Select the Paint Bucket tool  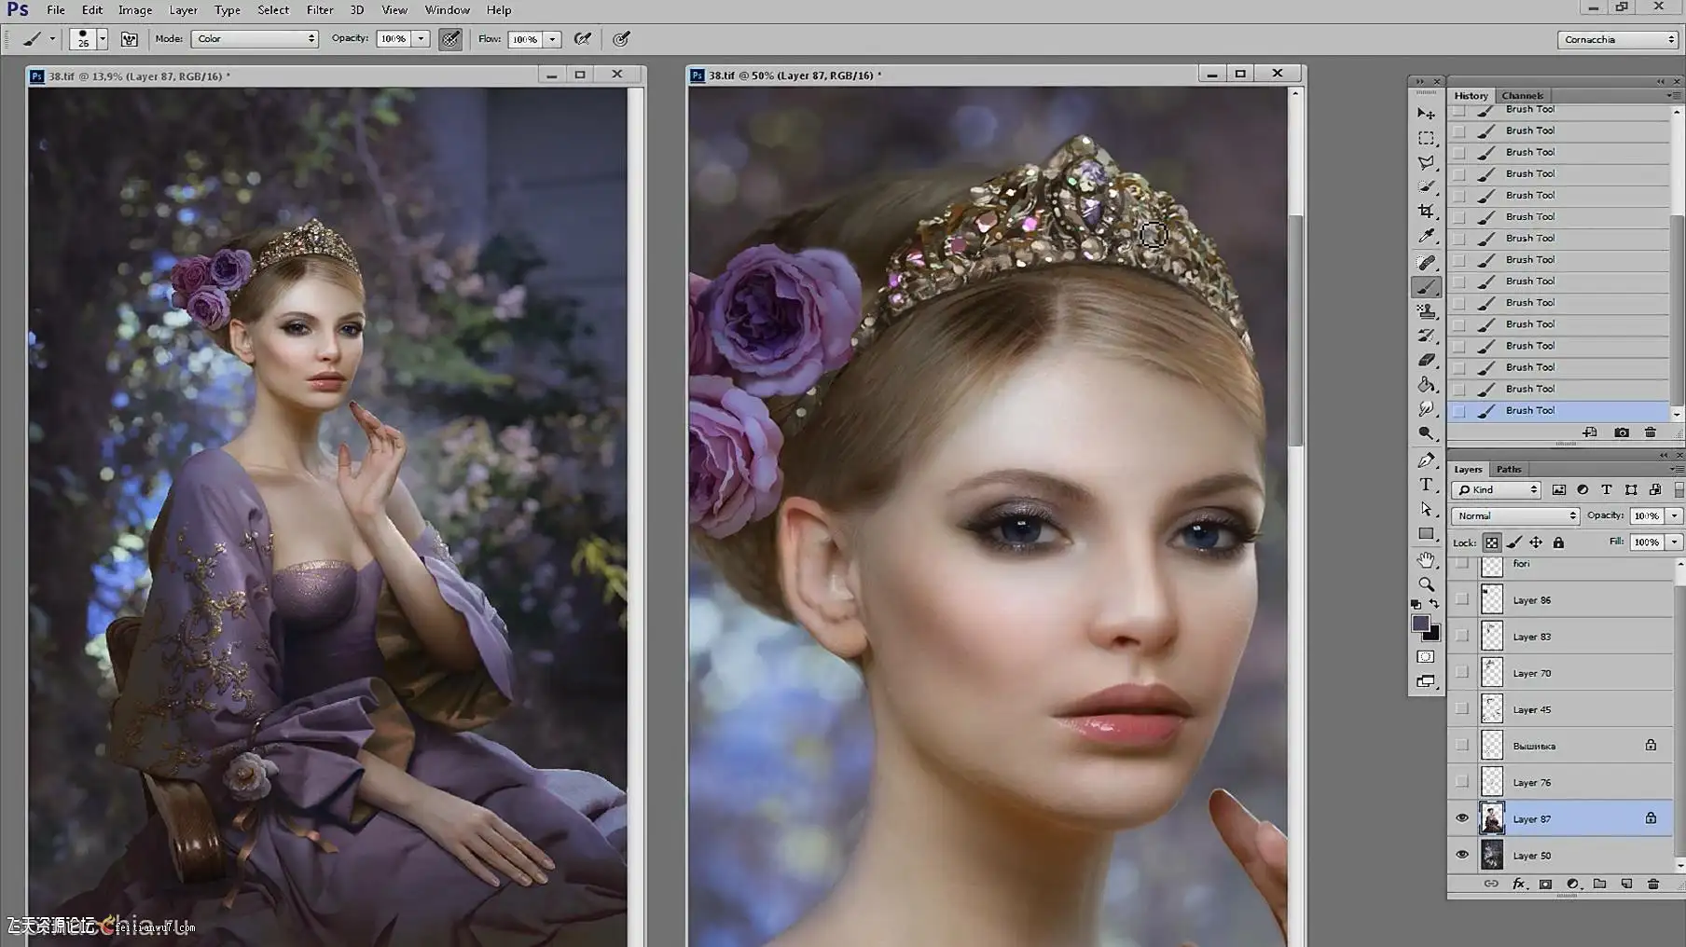click(1426, 384)
